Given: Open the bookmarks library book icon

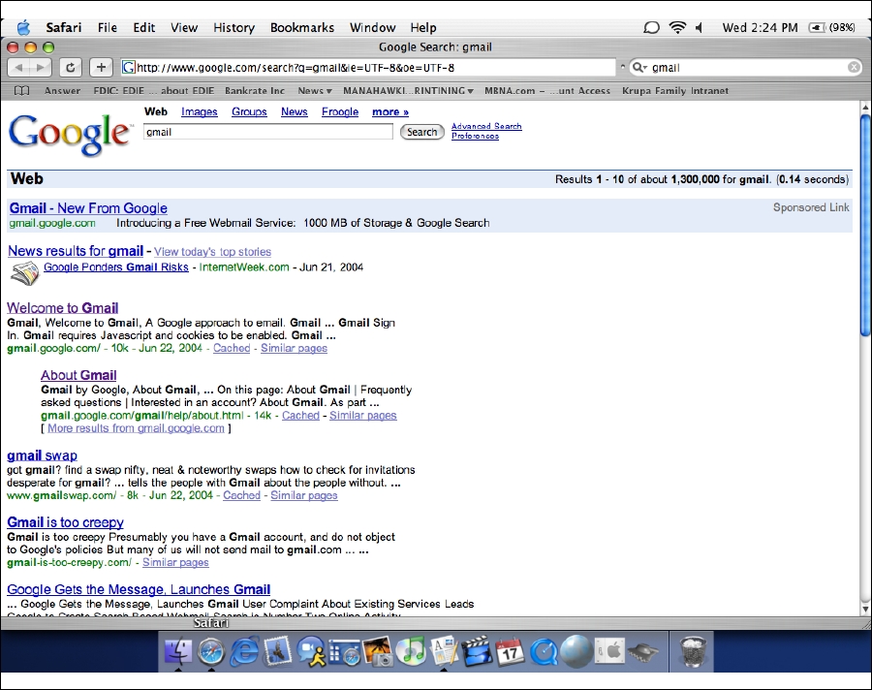Looking at the screenshot, I should pyautogui.click(x=21, y=90).
